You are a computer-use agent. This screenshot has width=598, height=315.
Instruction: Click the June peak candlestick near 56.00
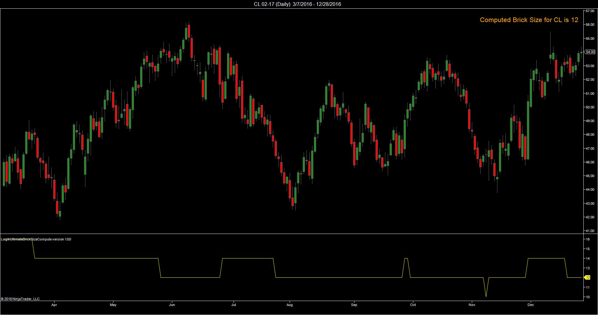click(x=189, y=31)
